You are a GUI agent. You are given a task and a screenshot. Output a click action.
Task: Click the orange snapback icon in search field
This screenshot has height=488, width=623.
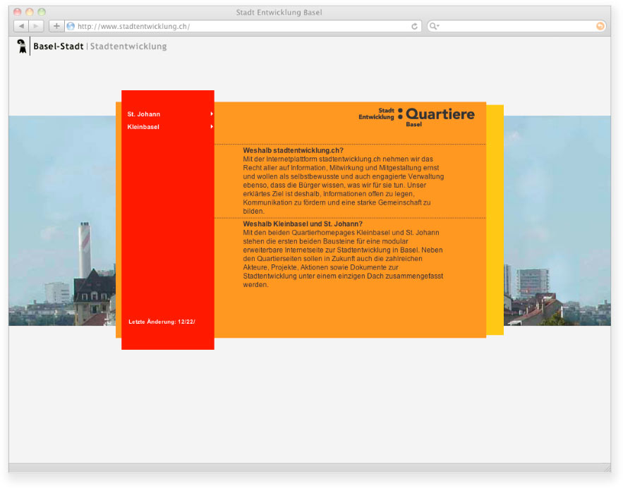tap(600, 26)
